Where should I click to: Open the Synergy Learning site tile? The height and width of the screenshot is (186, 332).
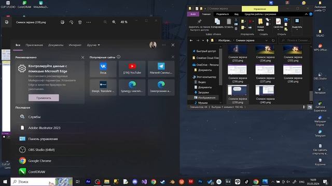pyautogui.click(x=132, y=87)
